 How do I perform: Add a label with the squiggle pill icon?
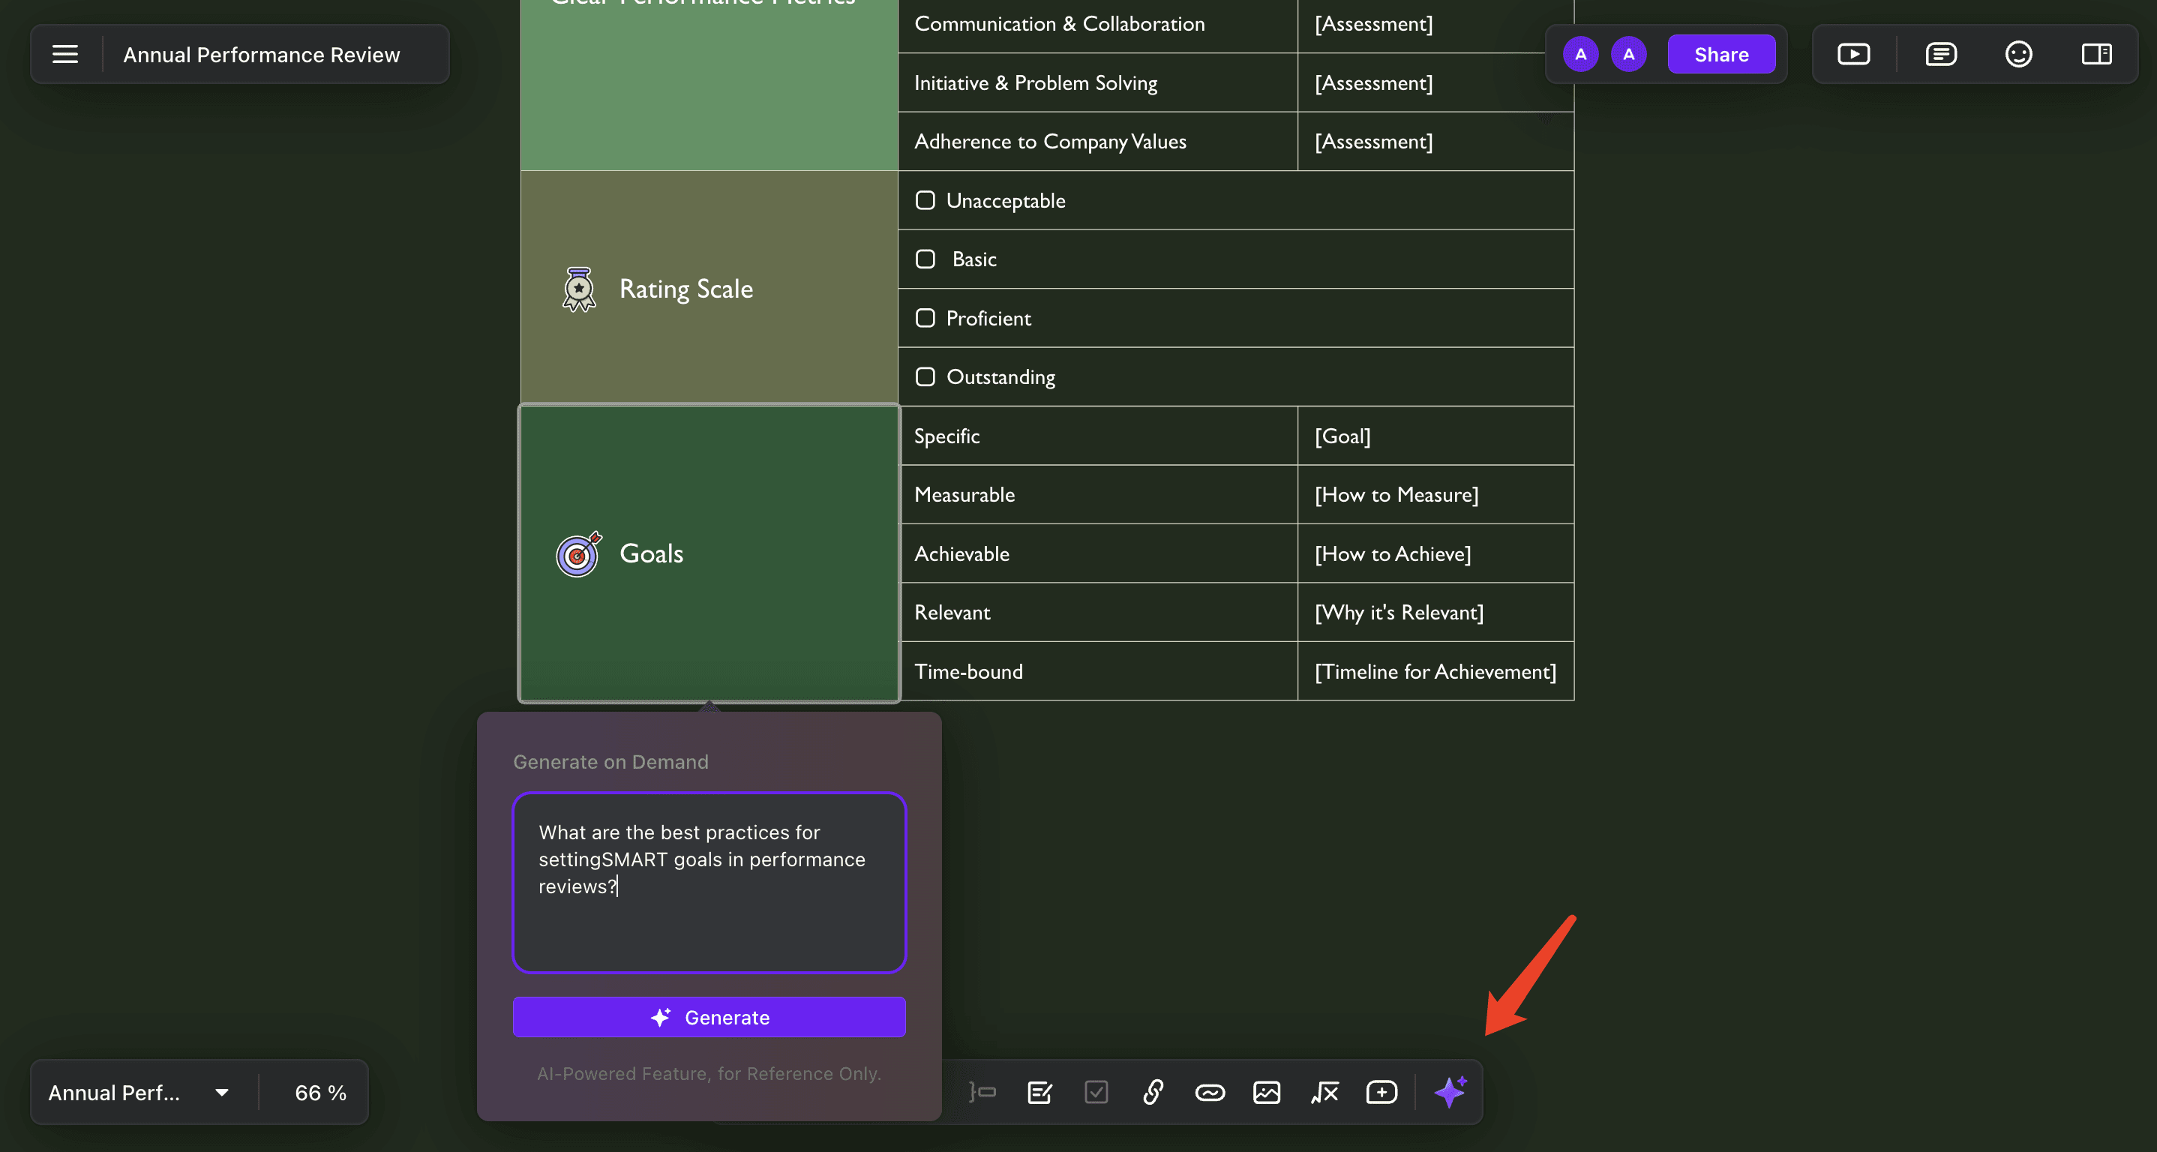(1210, 1092)
